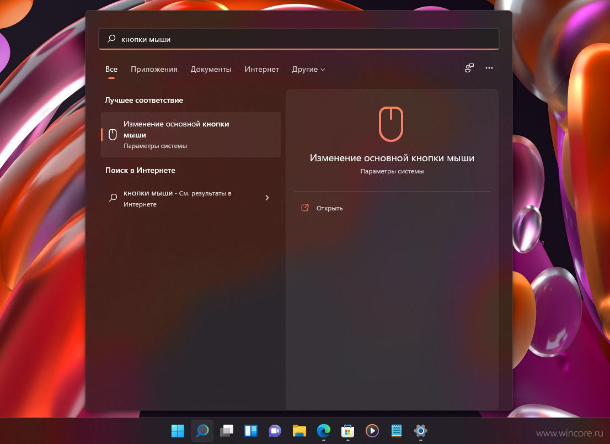Switch to the Приложения tab
Image resolution: width=610 pixels, height=444 pixels.
click(154, 70)
